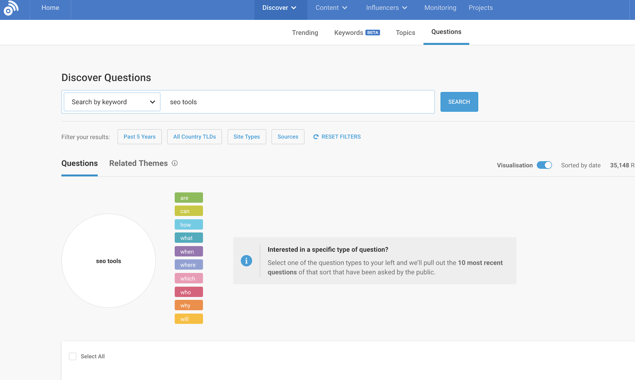Screen dimensions: 635x380
Task: Open the Sources filter
Action: [x=288, y=137]
